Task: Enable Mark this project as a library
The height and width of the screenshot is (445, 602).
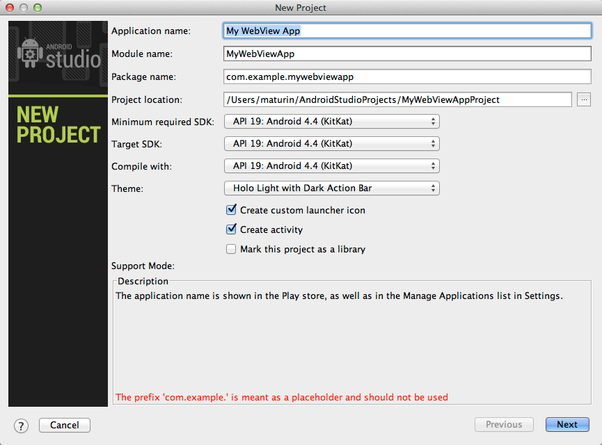Action: point(231,249)
